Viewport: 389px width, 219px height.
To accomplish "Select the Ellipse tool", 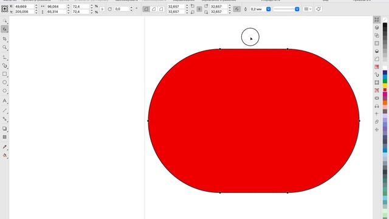I will 4,82.
